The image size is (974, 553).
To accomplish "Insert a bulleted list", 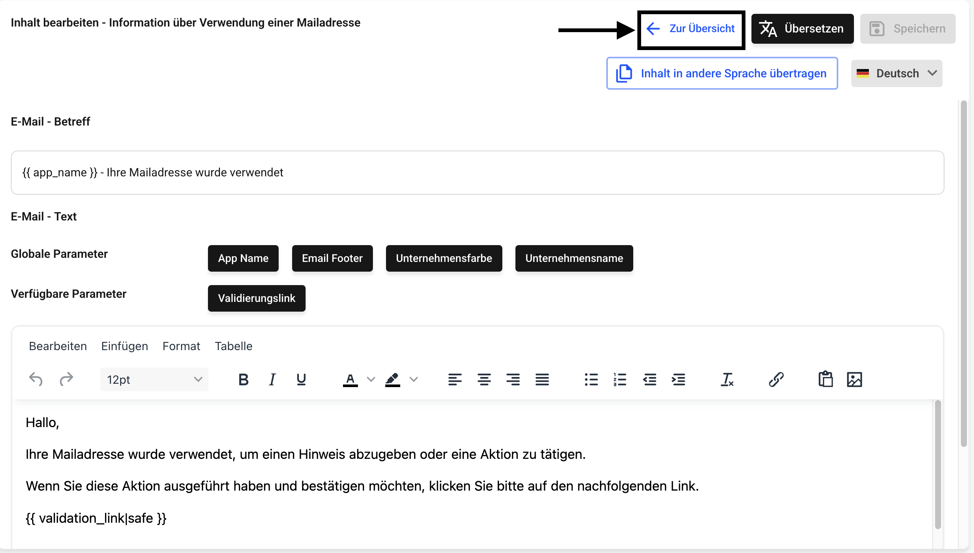I will pyautogui.click(x=591, y=379).
